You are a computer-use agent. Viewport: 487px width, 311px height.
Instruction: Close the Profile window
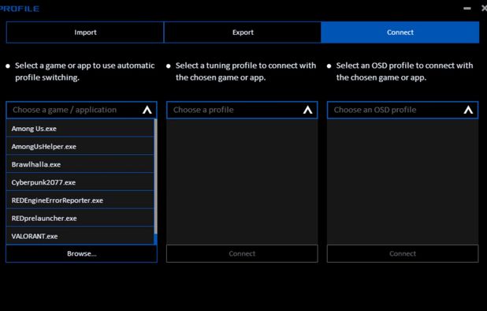click(x=484, y=9)
